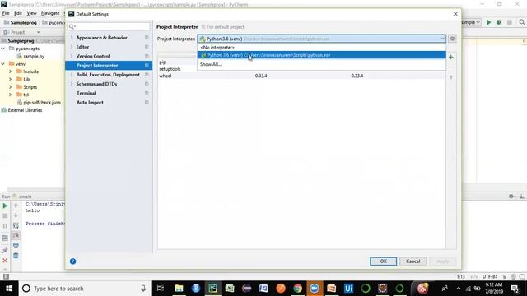Select pip-selfcheck.json file
Screen dimensions: 527x296
[42, 102]
